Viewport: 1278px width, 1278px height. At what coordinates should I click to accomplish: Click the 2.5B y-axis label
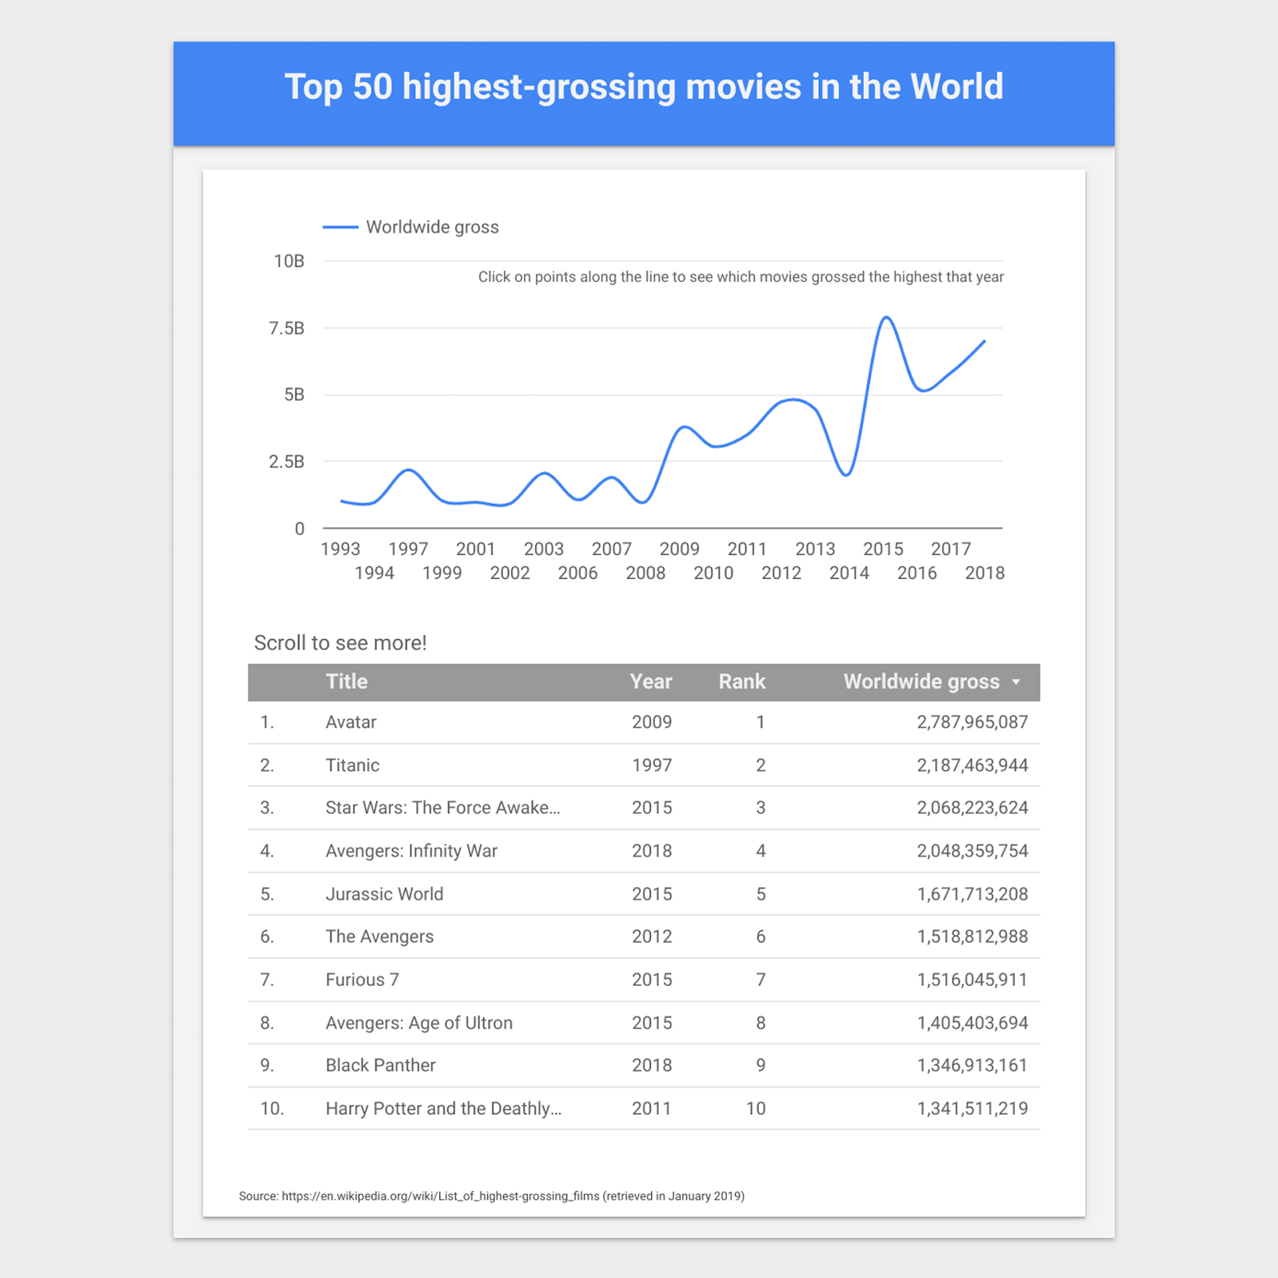pos(287,462)
